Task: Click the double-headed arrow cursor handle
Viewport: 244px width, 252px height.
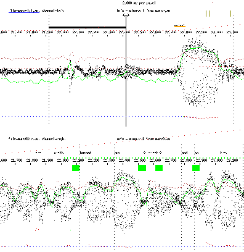Action: click(x=126, y=15)
